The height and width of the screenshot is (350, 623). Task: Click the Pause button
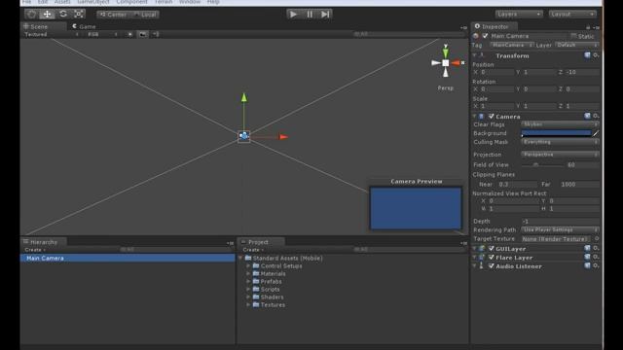pos(310,15)
